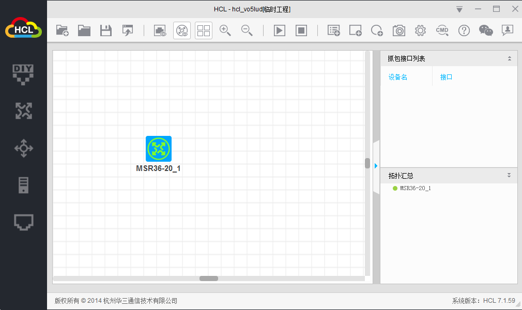The image size is (522, 310).
Task: Click the MSR36-20_1 label under the router
Action: (158, 168)
